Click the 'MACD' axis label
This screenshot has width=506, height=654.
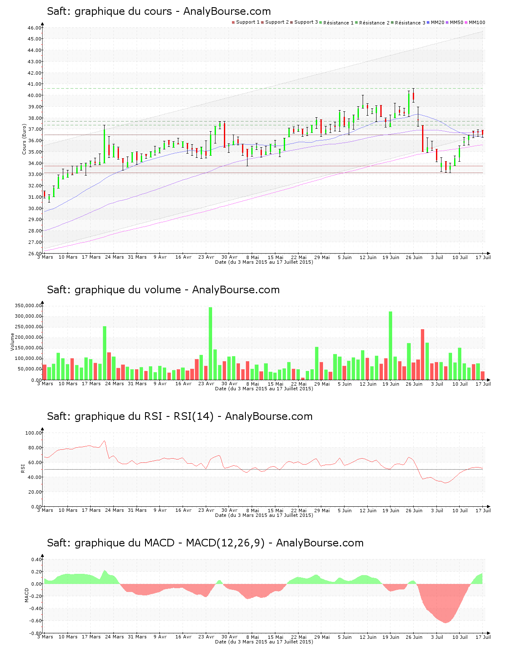click(27, 595)
